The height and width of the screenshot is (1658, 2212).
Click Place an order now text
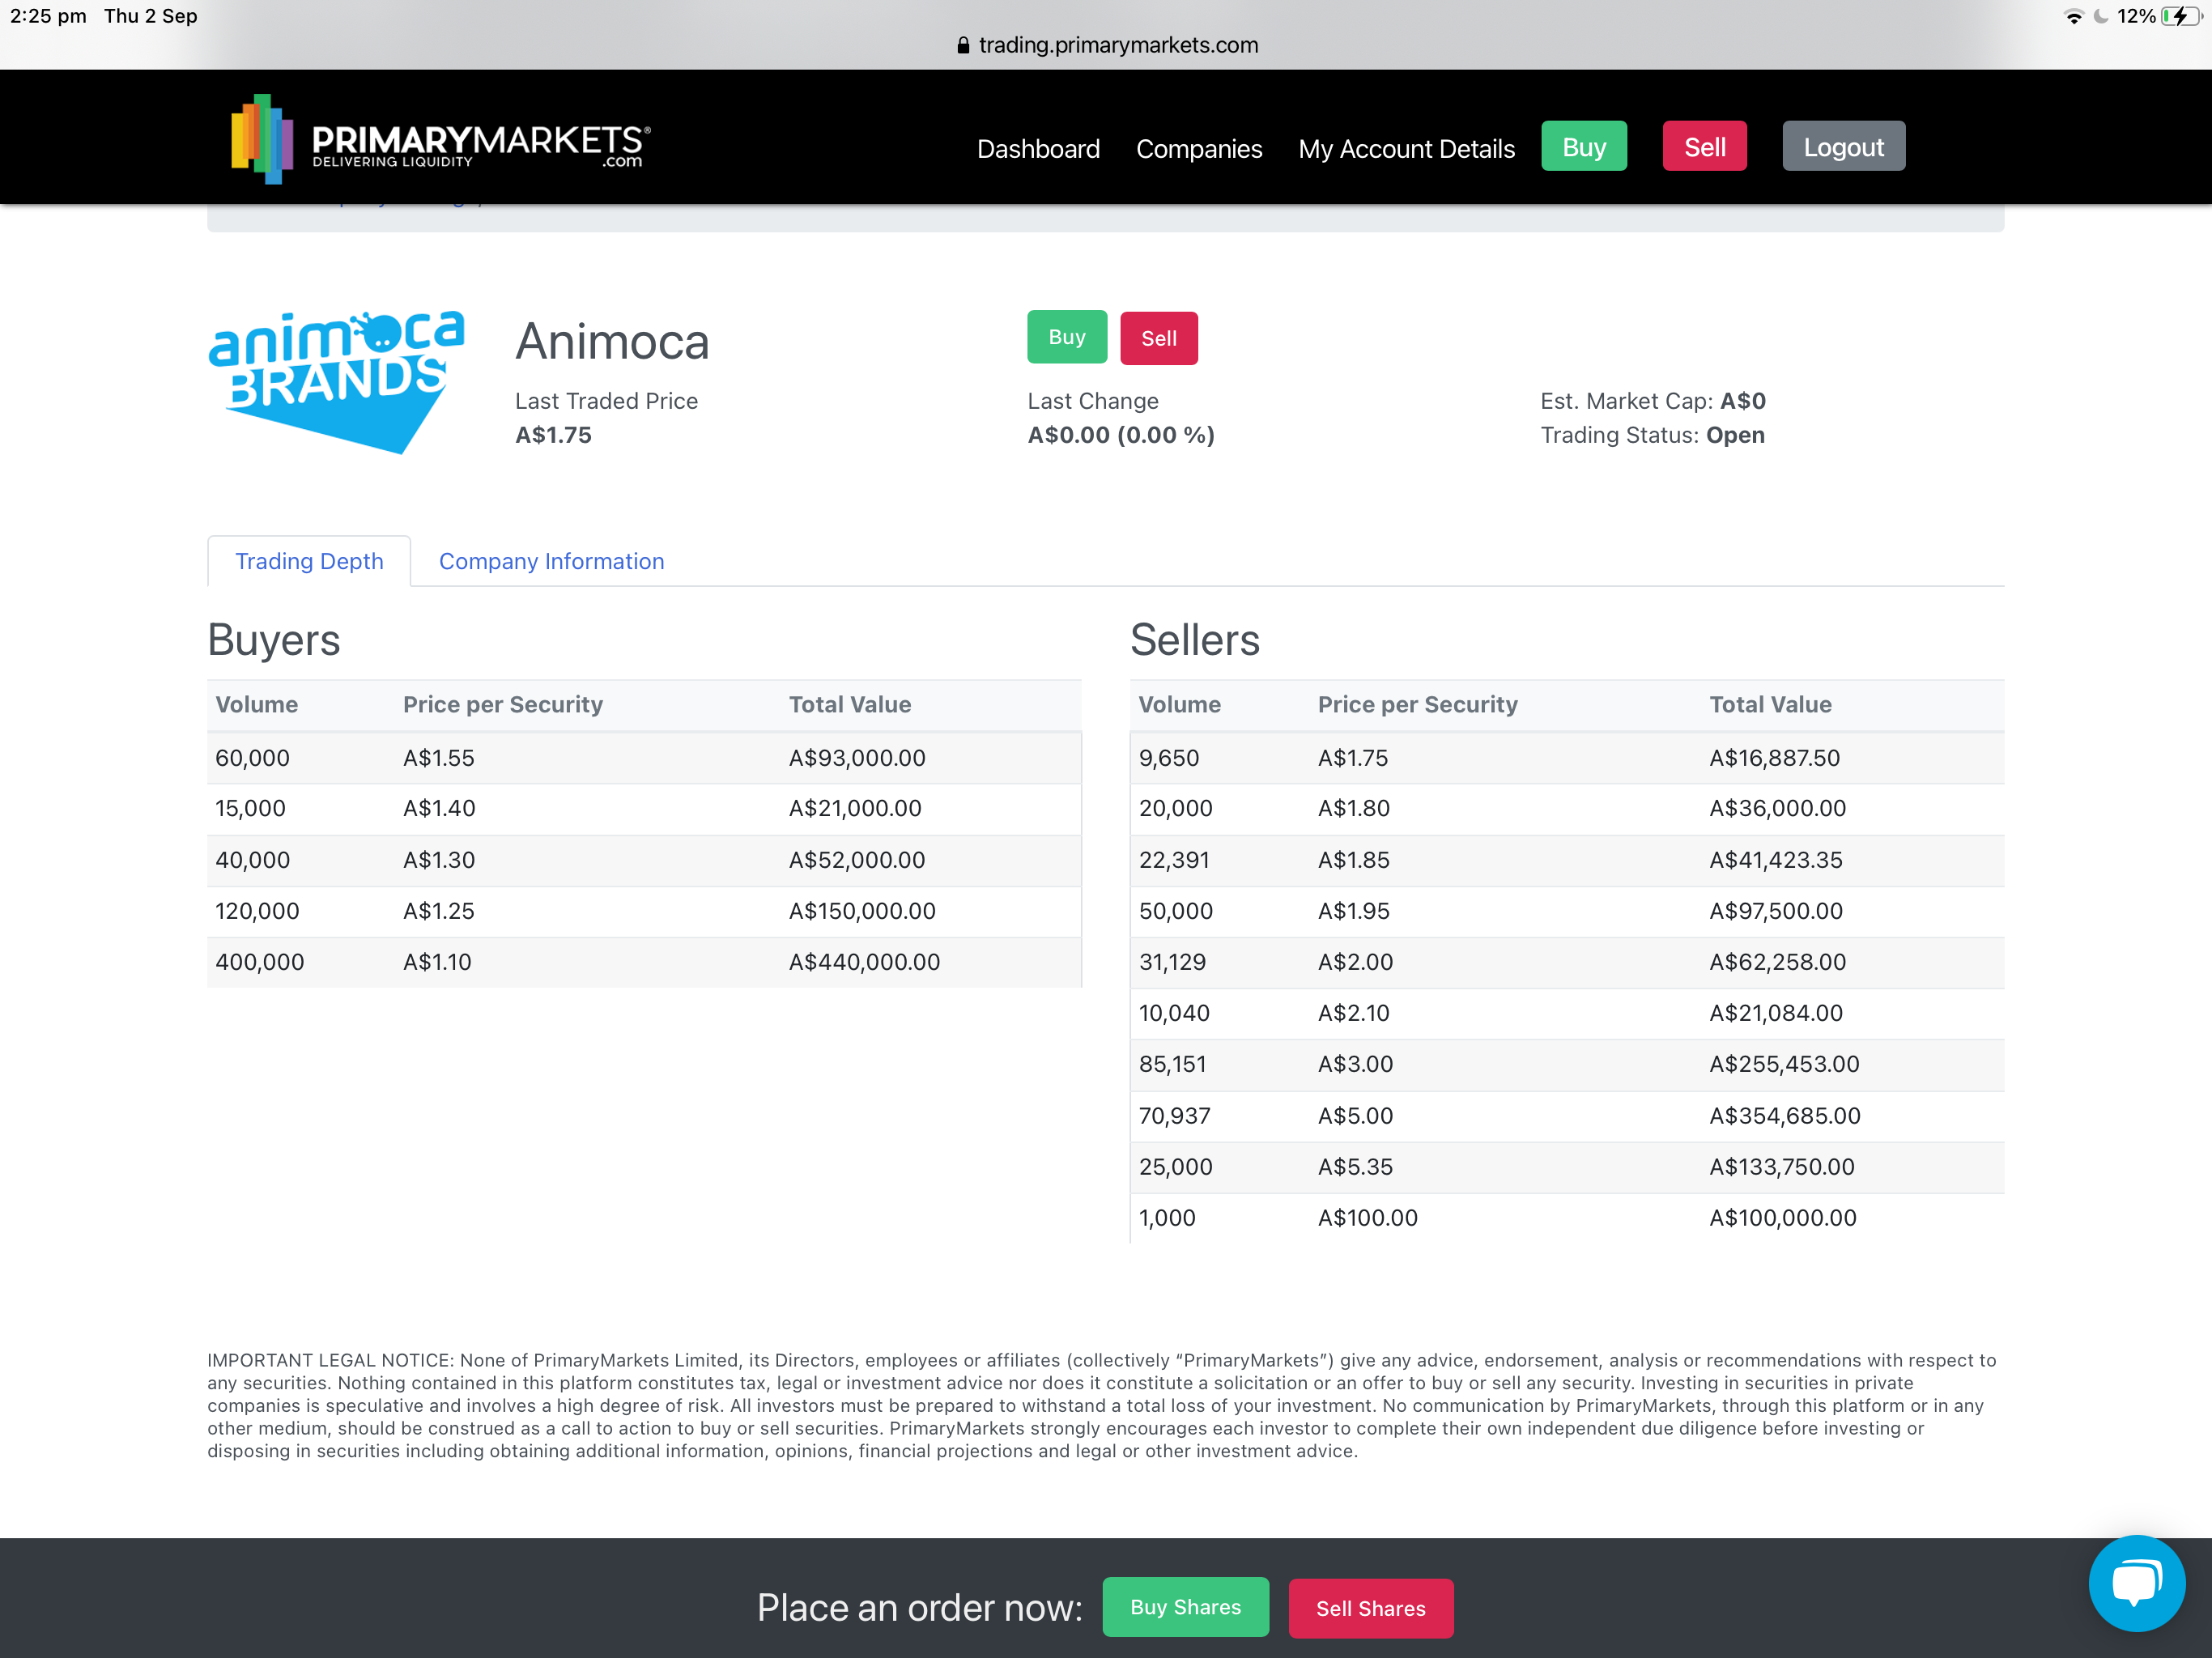919,1607
